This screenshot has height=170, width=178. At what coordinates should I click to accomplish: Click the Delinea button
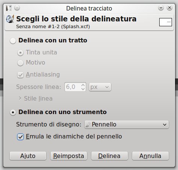click(x=109, y=156)
